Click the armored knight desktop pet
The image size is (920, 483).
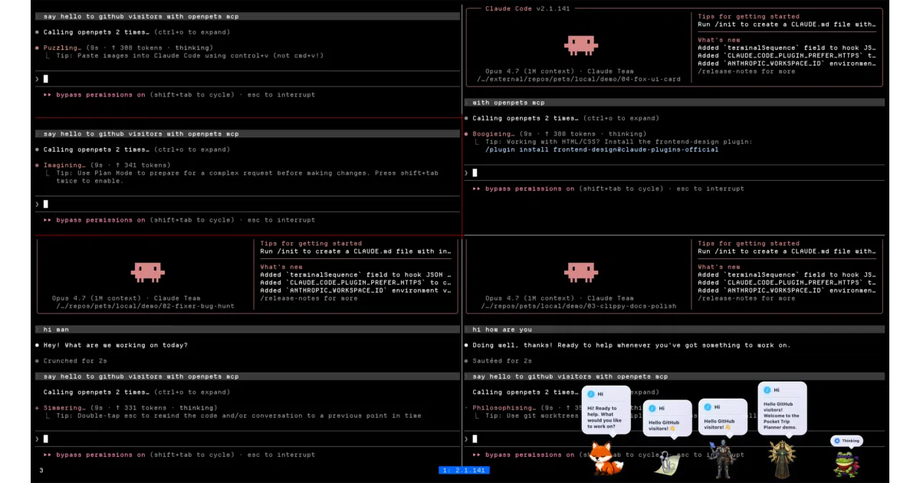(x=723, y=460)
